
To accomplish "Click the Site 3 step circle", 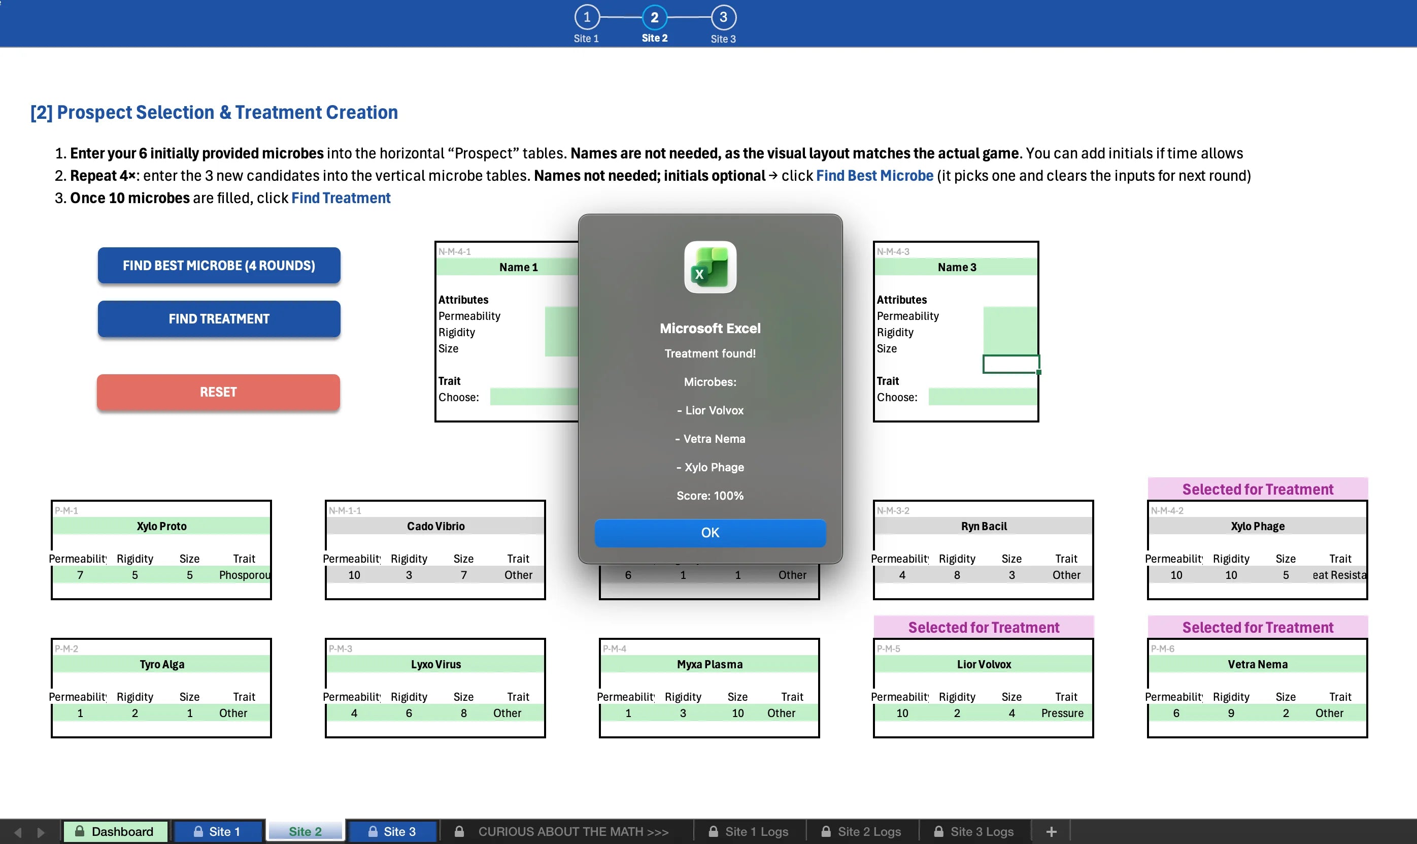I will 723,17.
